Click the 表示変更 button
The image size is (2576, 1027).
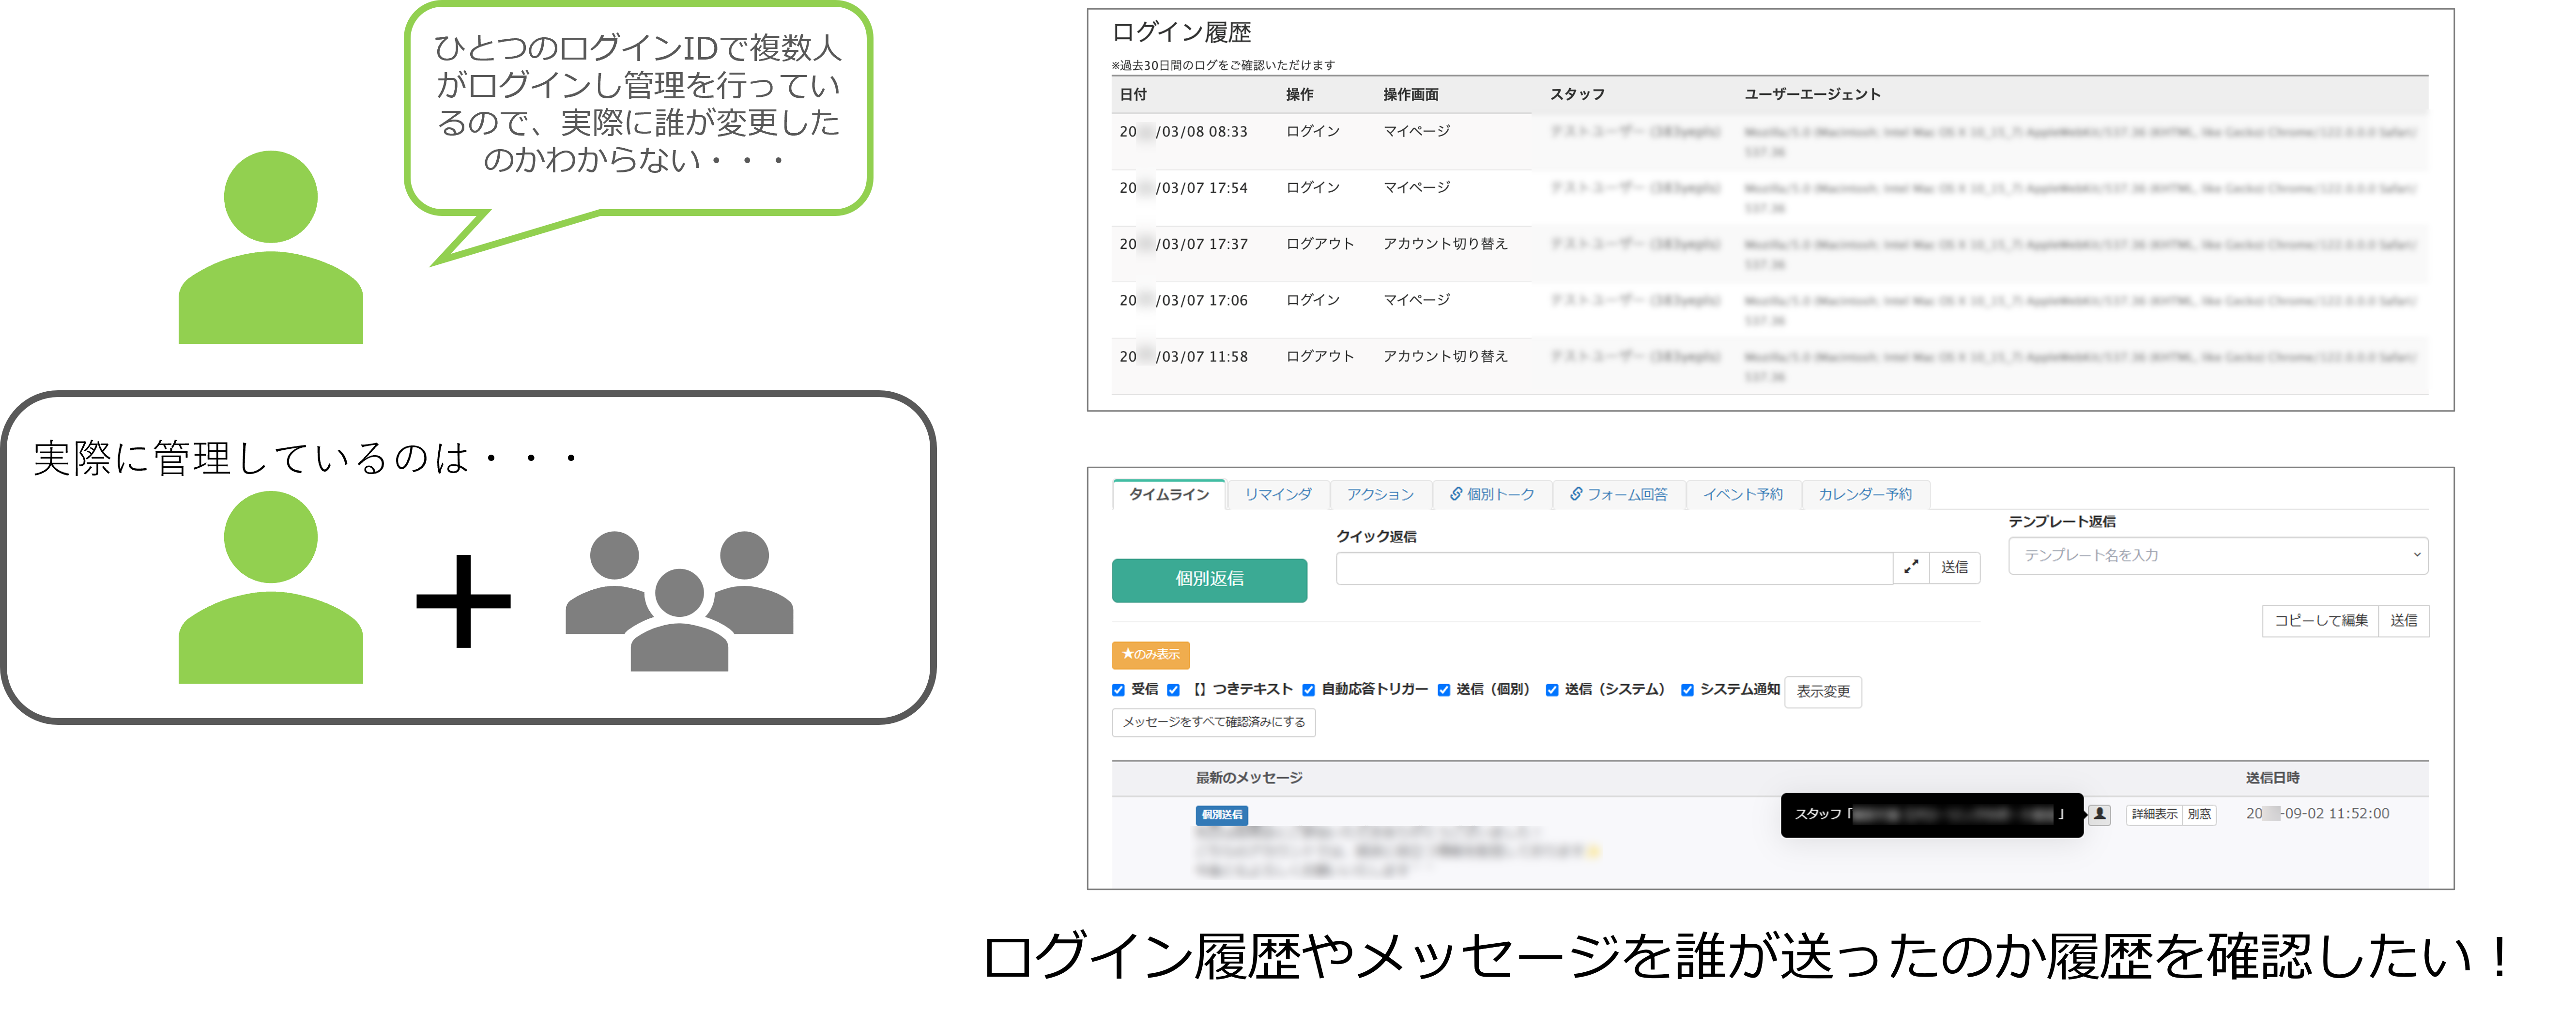coord(1822,691)
